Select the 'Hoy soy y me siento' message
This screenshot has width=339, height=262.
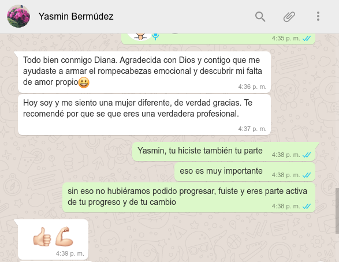coord(144,115)
